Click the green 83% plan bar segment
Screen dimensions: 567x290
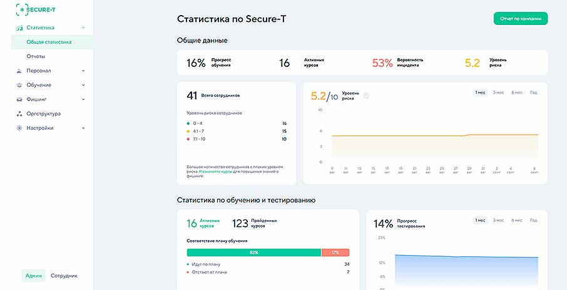click(254, 252)
